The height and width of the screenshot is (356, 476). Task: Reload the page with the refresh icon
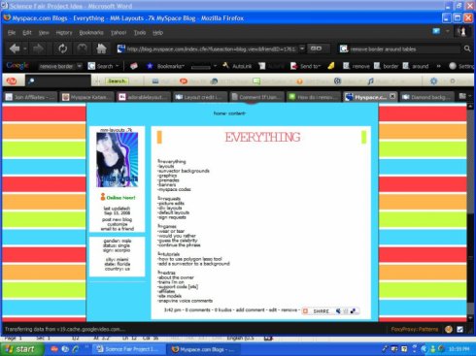pyautogui.click(x=62, y=49)
